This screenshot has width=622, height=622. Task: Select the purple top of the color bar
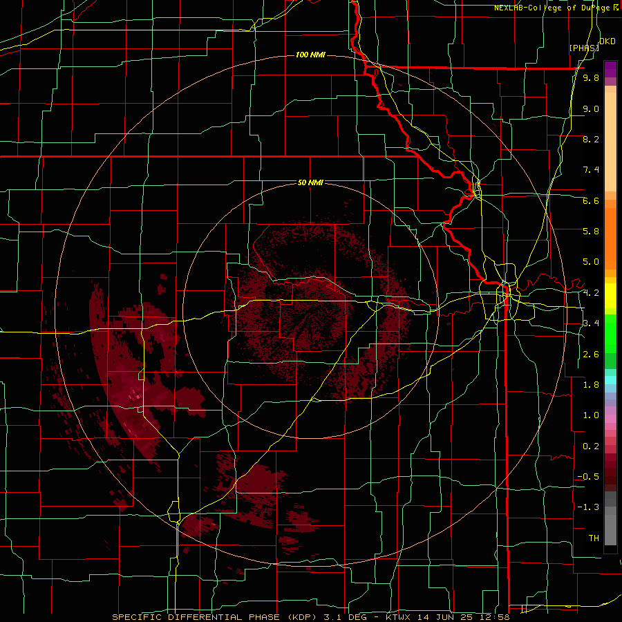coord(610,69)
